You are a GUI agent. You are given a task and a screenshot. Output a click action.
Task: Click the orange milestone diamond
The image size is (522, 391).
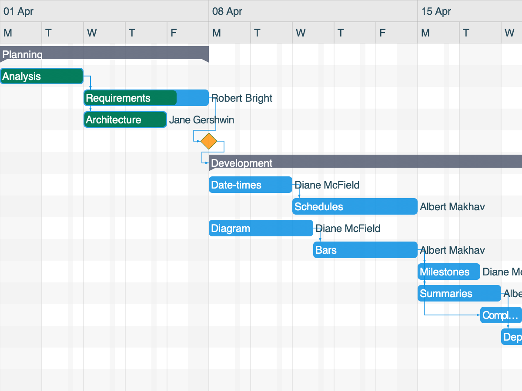tap(209, 141)
